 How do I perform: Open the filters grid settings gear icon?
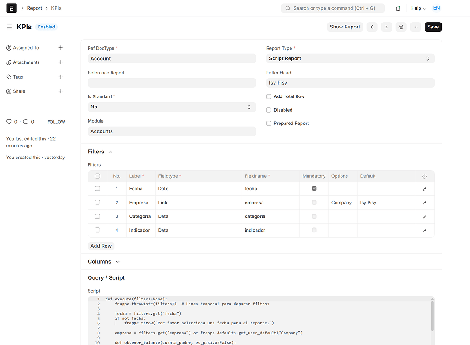pos(424,176)
